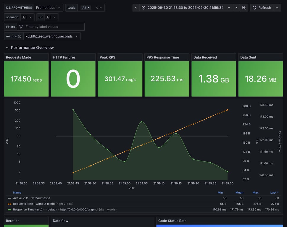The width and height of the screenshot is (287, 227).
Task: Click the orange Requests Rate color swatch
Action: [x=9, y=204]
